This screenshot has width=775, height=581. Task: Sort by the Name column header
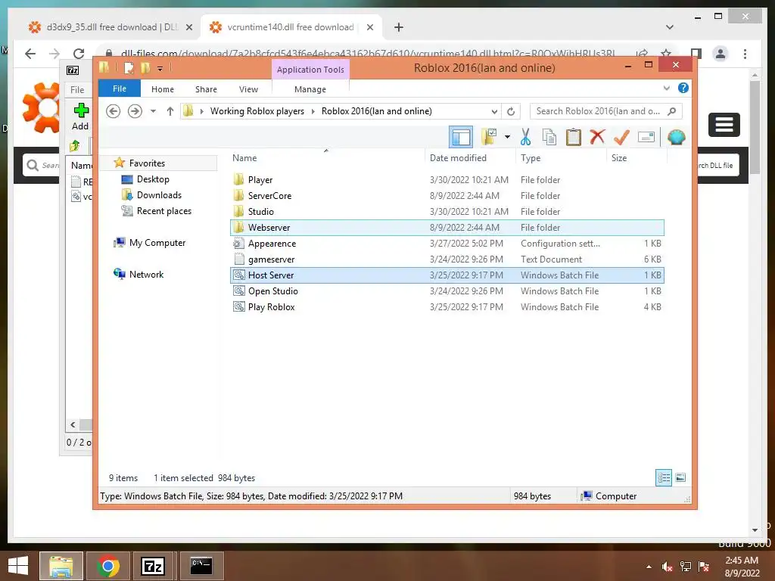326,158
